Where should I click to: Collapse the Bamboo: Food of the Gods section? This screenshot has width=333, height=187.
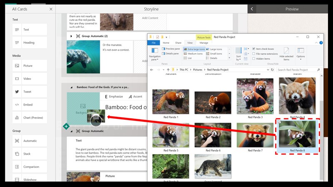click(x=71, y=87)
